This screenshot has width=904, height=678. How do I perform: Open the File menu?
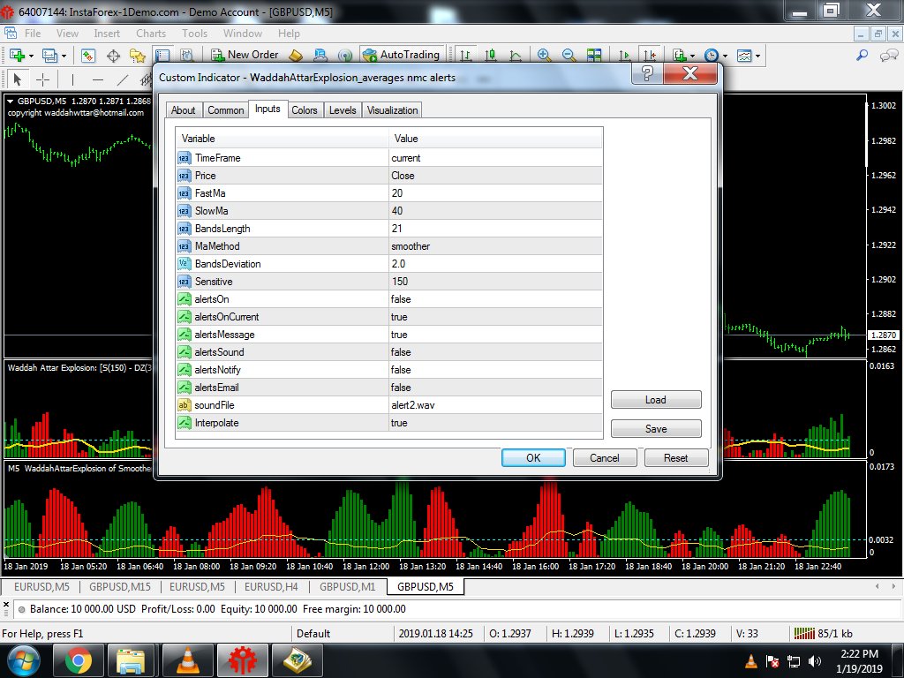pos(33,34)
